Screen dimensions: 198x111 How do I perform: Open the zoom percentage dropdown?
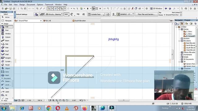(40, 100)
